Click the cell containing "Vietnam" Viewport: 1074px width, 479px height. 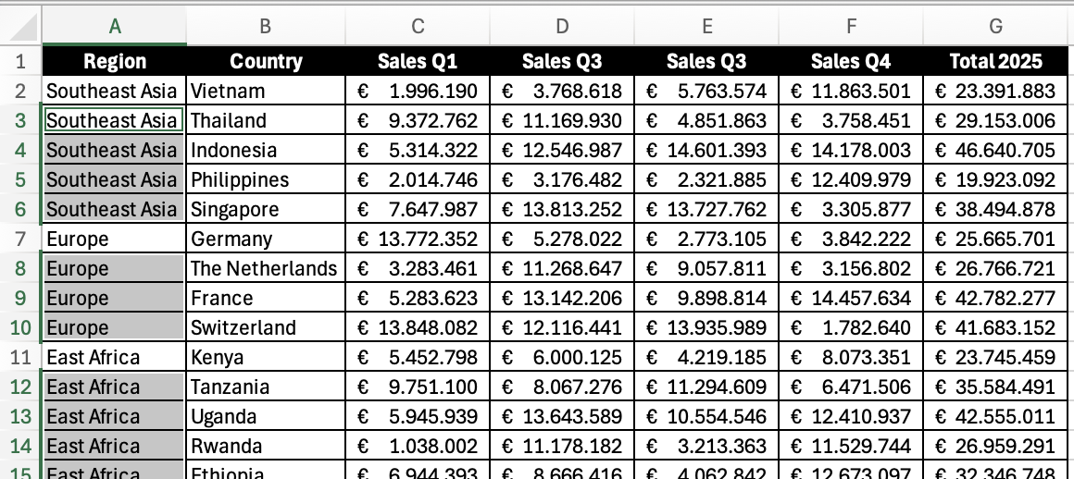coord(266,91)
